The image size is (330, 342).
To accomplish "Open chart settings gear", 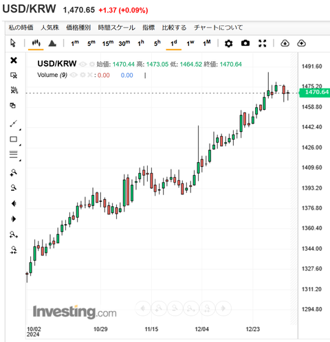I will point(228,43).
